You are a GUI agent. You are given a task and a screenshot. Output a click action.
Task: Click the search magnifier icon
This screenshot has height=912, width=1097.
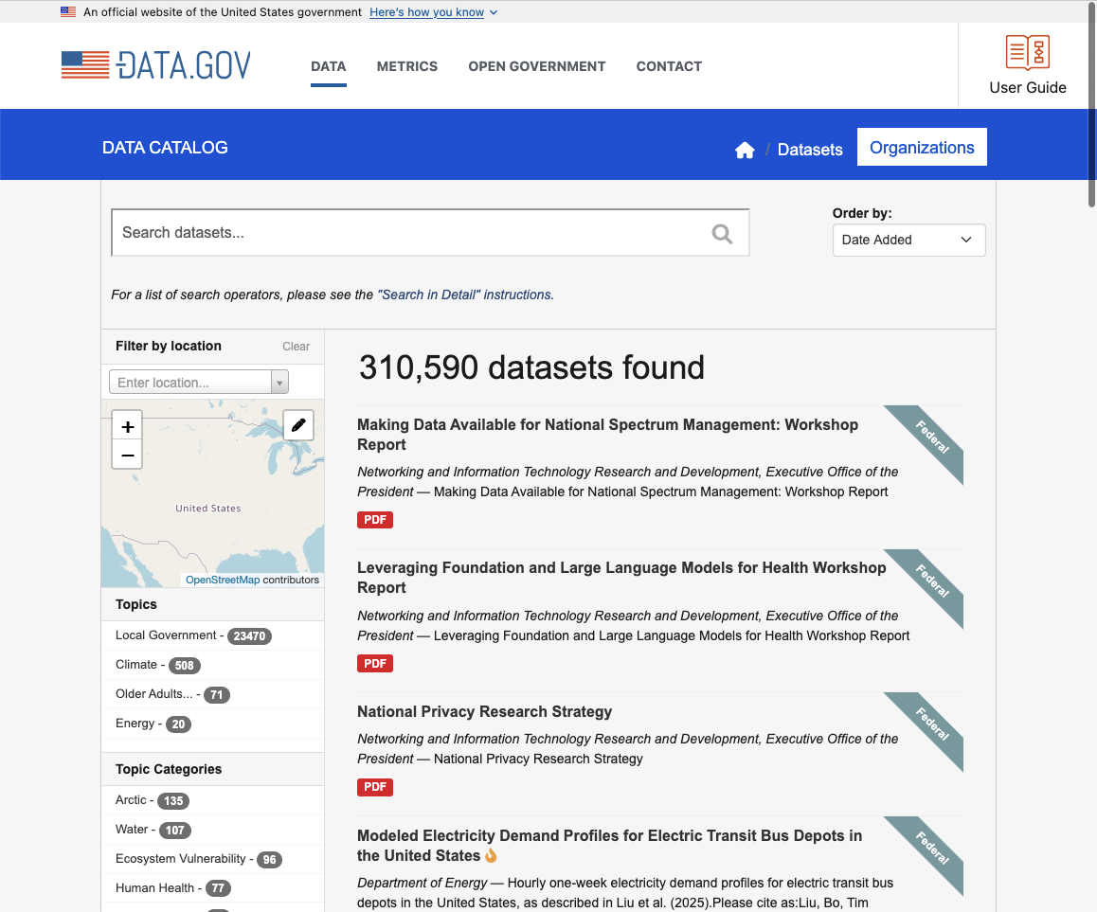(x=722, y=234)
